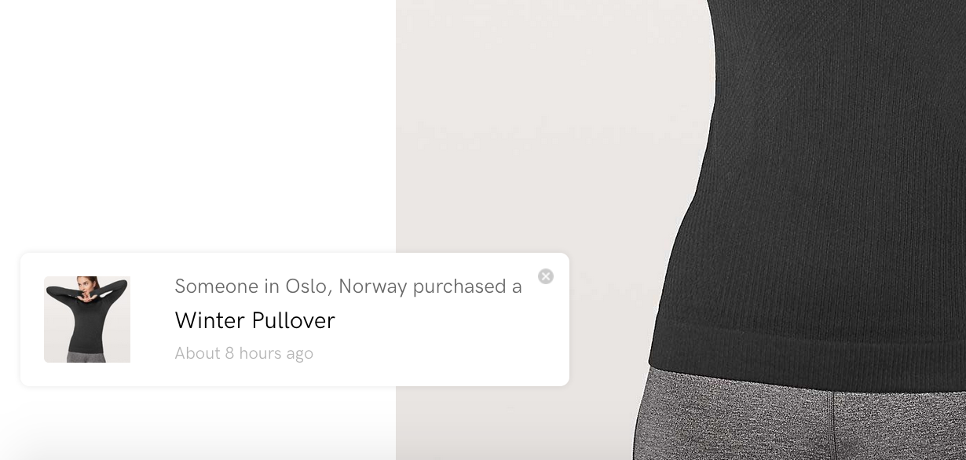Click the word "Oslo" in notification
This screenshot has height=460, width=966.
pyautogui.click(x=308, y=287)
